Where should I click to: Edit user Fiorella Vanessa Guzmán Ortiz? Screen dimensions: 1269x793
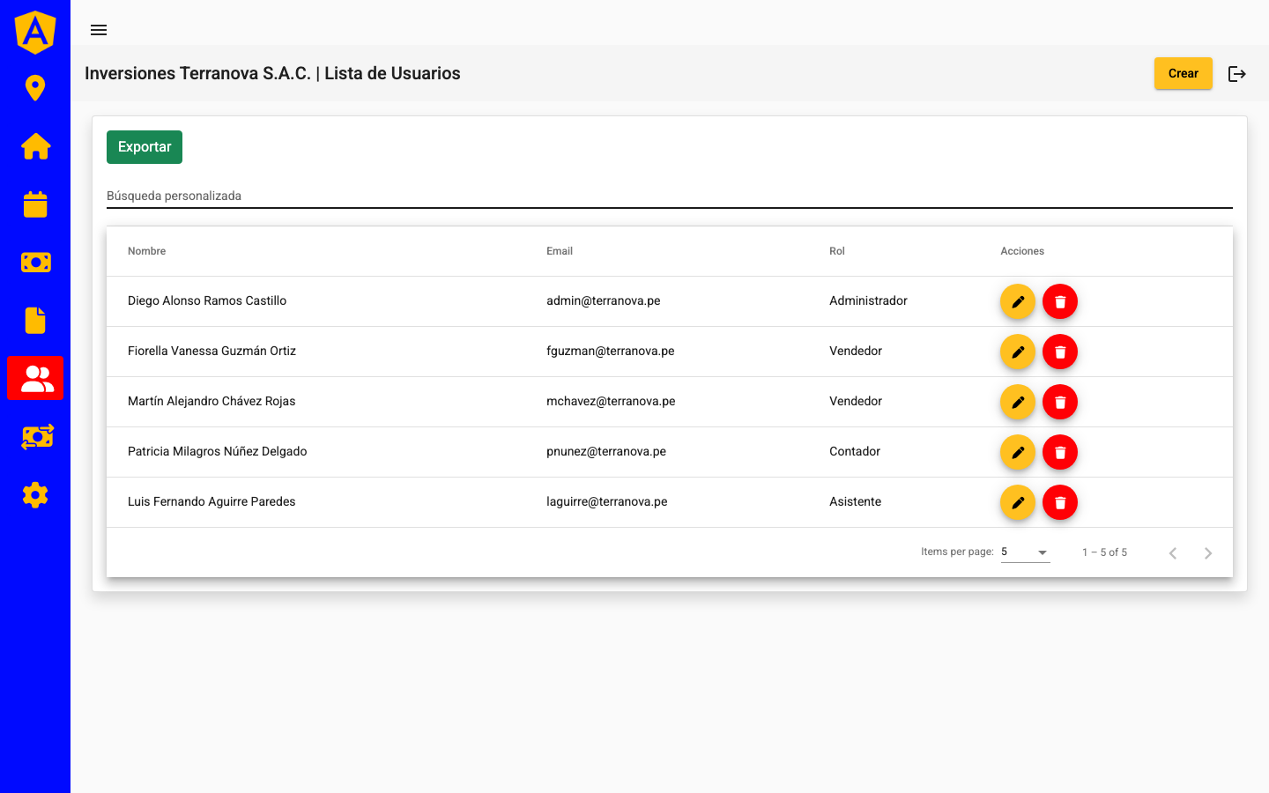[1018, 352]
